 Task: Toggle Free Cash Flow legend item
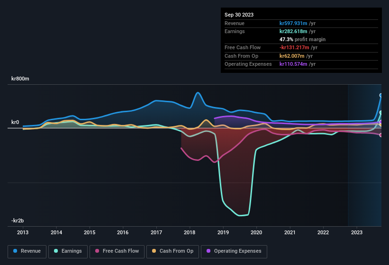click(x=117, y=251)
